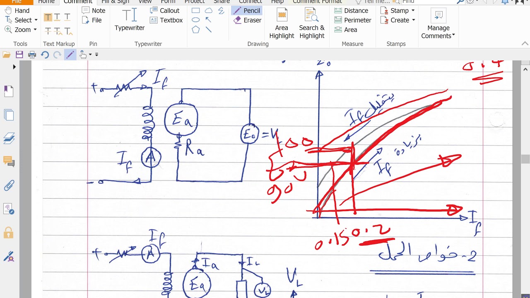Open the bookmarks side panel

click(9, 91)
